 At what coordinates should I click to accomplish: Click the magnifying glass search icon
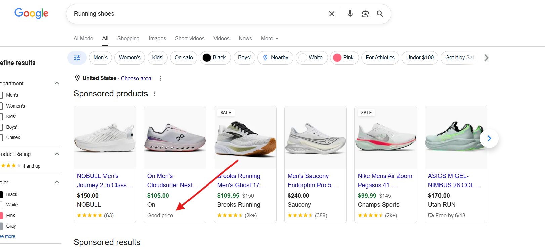[x=380, y=14]
